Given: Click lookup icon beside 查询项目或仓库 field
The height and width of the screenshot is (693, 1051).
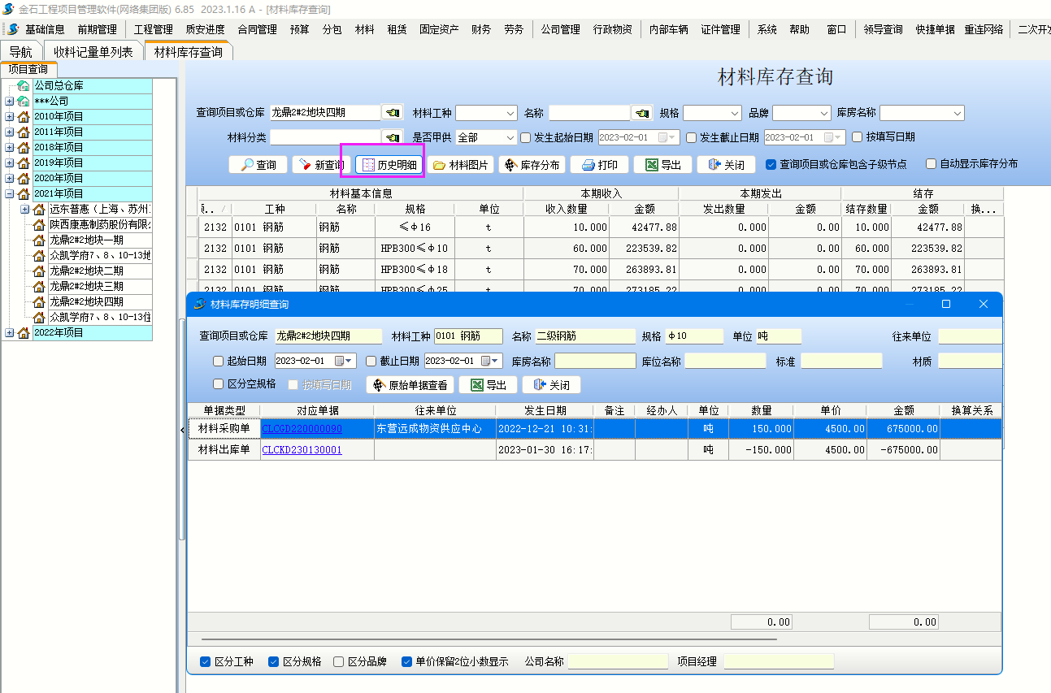Looking at the screenshot, I should pyautogui.click(x=392, y=113).
